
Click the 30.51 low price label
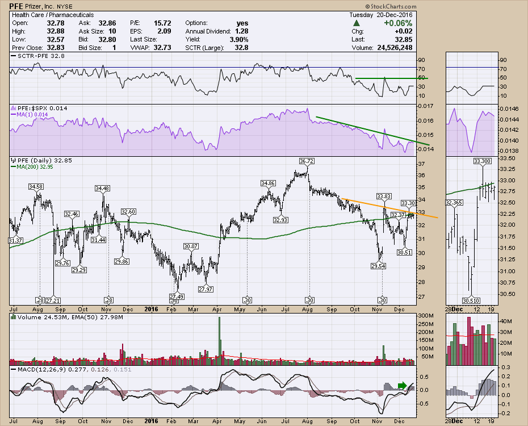pyautogui.click(x=404, y=252)
